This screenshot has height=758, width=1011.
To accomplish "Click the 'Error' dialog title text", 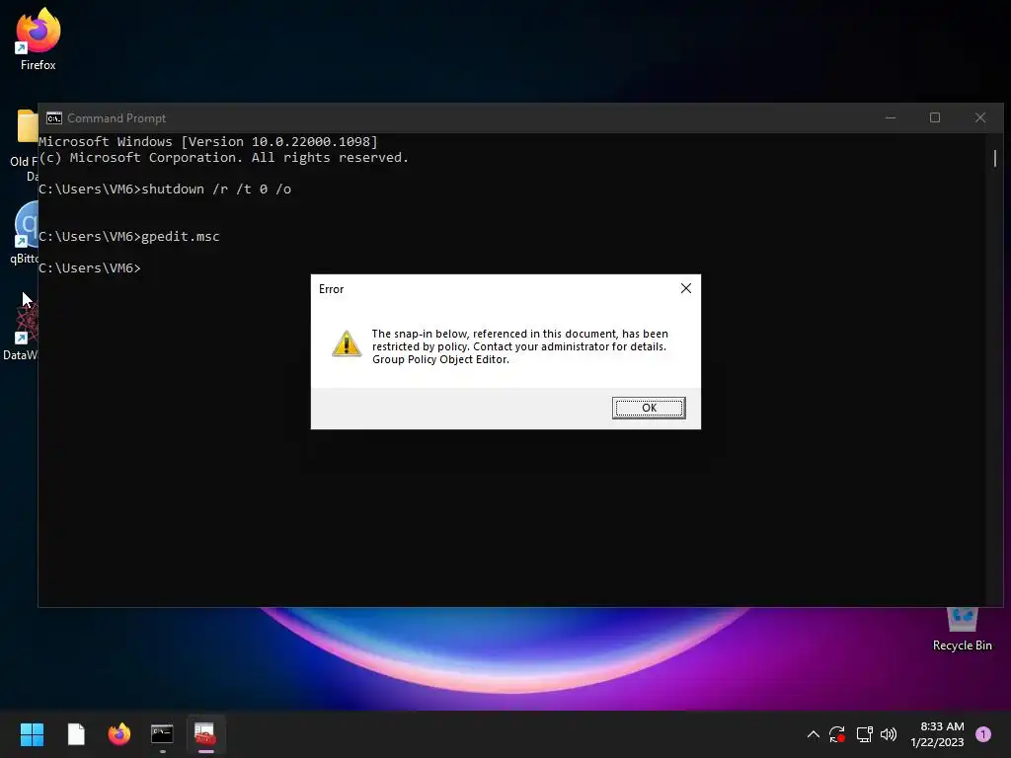I will pyautogui.click(x=331, y=289).
